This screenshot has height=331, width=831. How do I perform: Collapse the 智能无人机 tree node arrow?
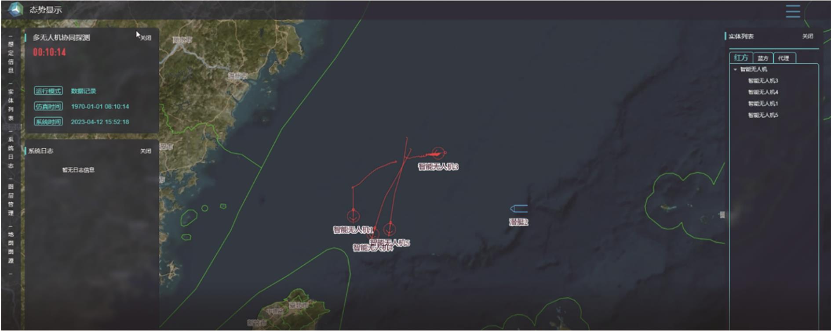tap(735, 69)
